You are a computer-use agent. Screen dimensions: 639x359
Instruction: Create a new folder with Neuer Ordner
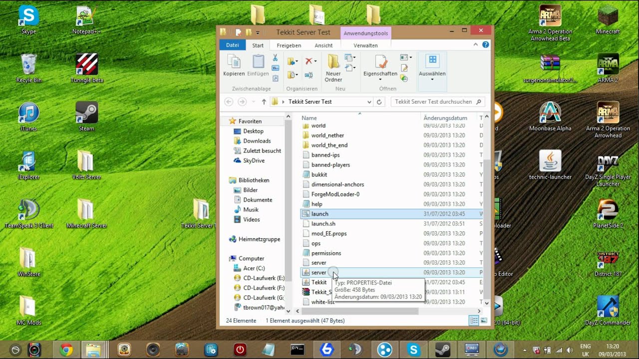(x=333, y=68)
